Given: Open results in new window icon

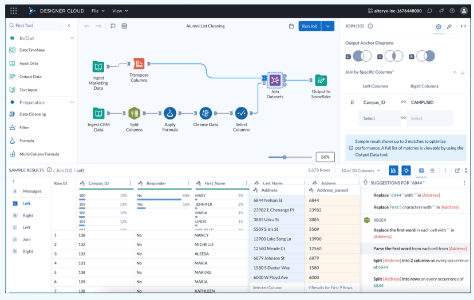Looking at the screenshot, I should point(457,170).
